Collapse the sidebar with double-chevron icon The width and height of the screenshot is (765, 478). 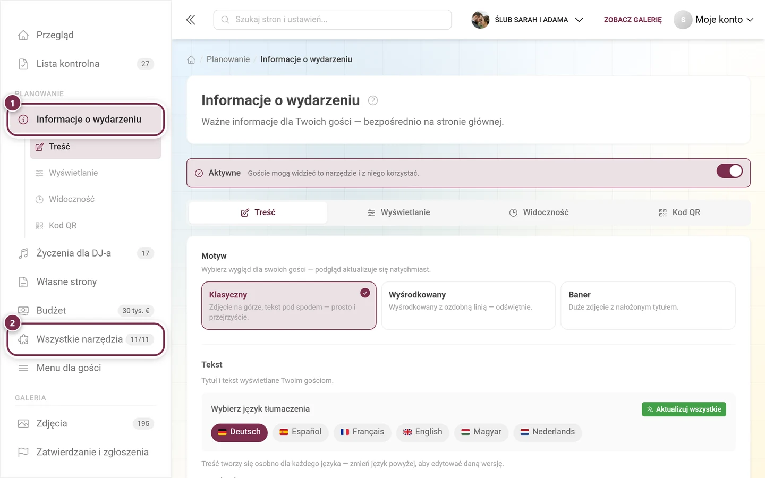(x=191, y=20)
